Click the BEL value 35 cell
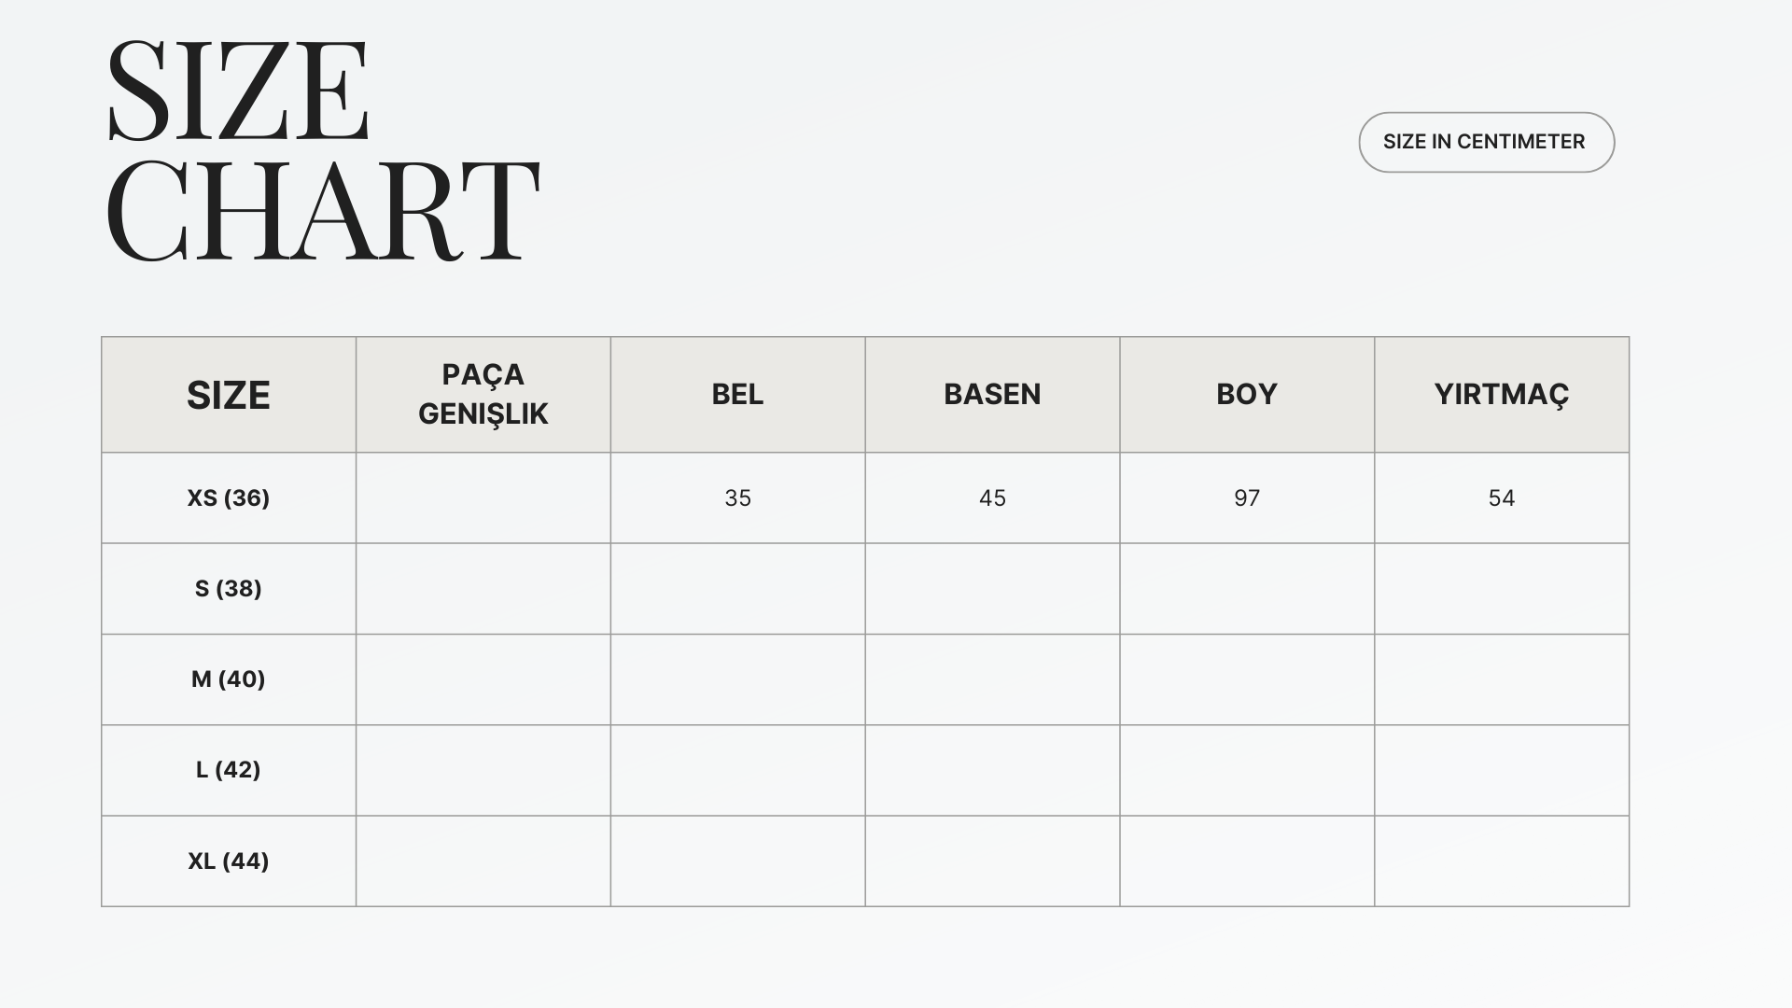The image size is (1792, 1008). coord(737,497)
